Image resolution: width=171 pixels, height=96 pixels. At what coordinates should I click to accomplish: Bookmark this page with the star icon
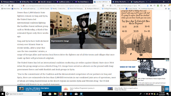110,5
